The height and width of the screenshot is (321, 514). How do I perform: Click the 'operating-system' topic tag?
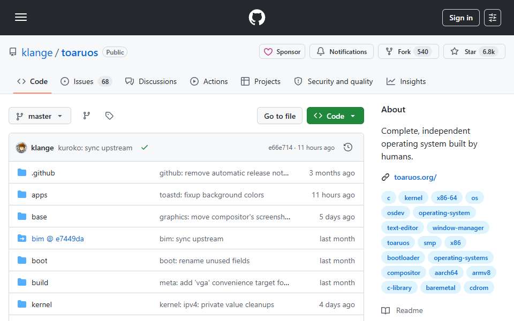click(444, 213)
